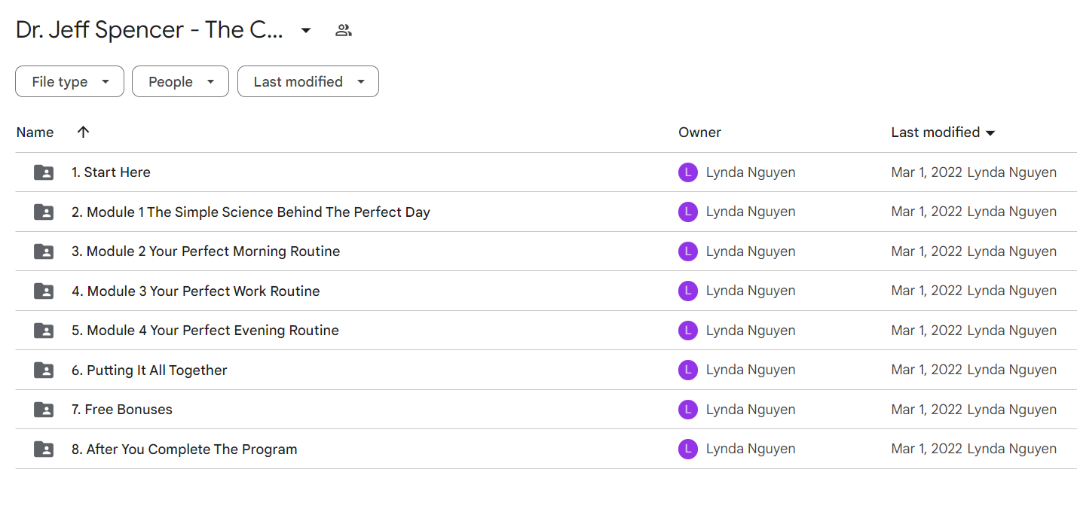Select the shared folder icon for 1. Start Here
The height and width of the screenshot is (509, 1077).
click(x=44, y=172)
